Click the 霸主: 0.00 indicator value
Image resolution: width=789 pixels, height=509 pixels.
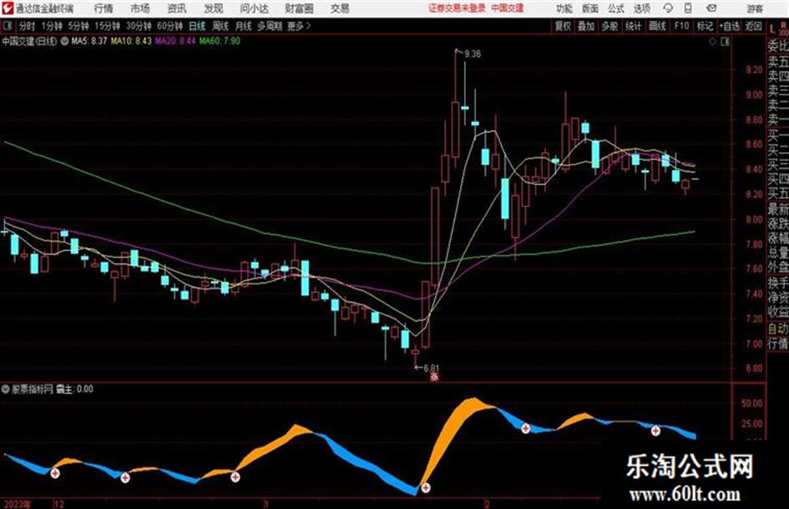coord(74,389)
